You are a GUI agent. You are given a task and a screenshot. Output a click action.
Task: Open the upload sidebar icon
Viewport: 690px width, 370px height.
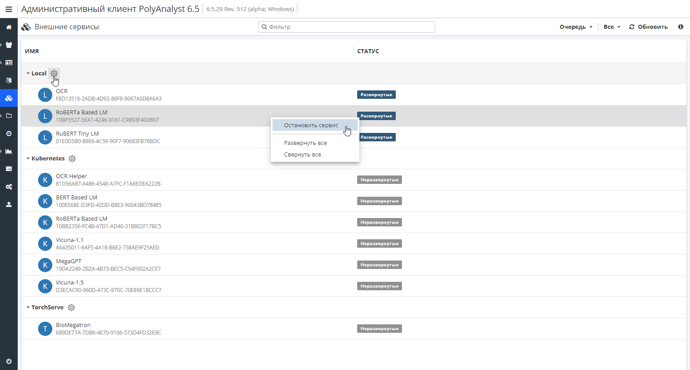(8, 204)
